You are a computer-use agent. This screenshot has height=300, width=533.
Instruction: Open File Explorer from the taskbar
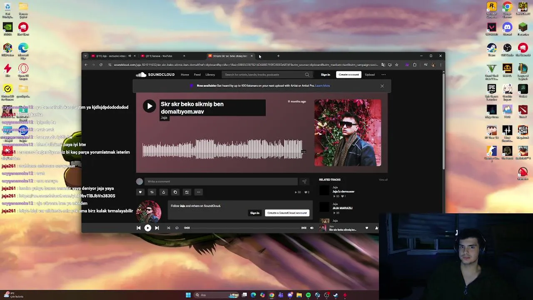[299, 295]
